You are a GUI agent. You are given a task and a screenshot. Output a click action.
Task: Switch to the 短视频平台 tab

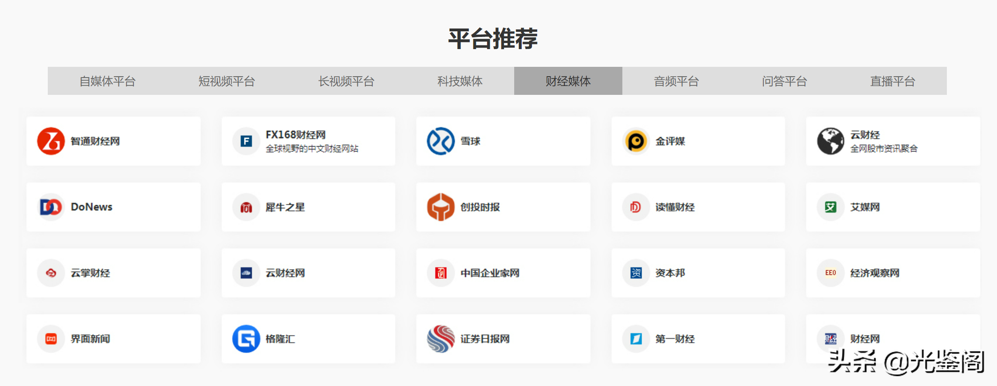(227, 81)
